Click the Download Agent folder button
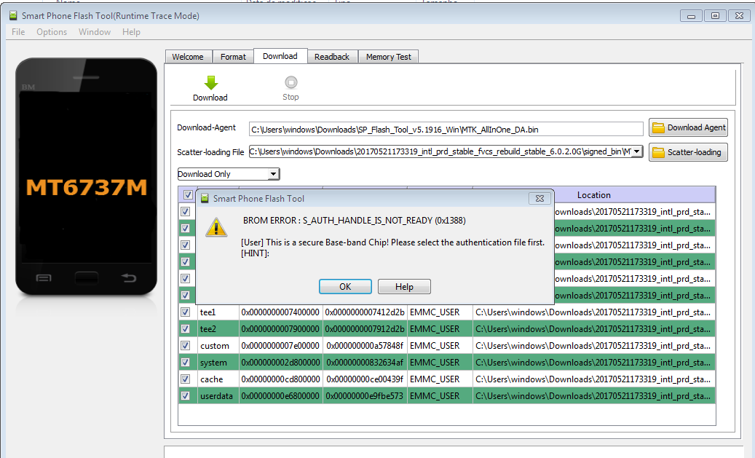The width and height of the screenshot is (755, 458). [688, 128]
